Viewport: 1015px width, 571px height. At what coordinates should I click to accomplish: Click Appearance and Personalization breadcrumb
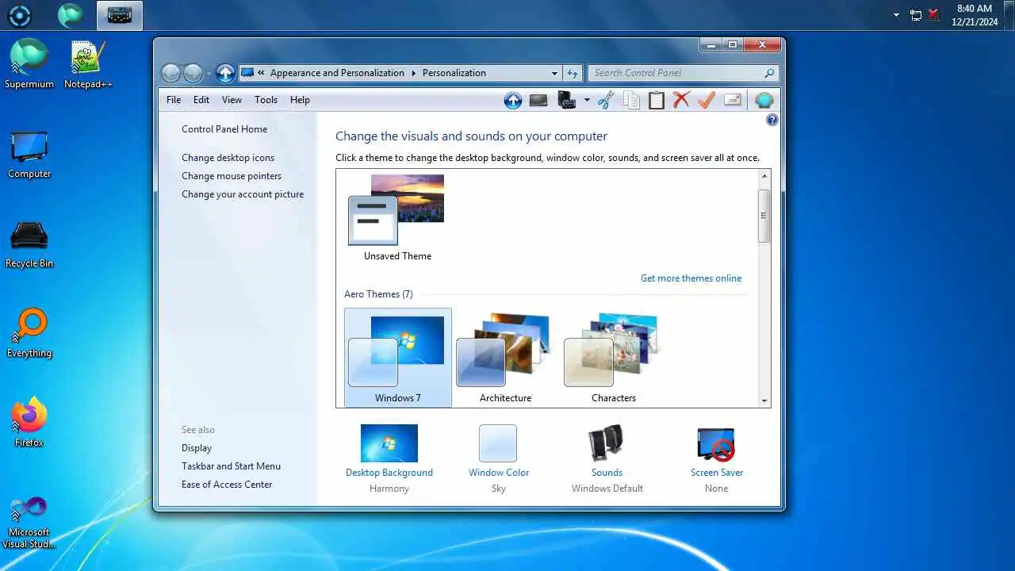(337, 73)
